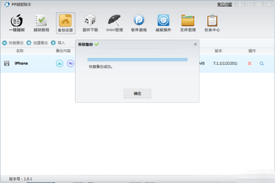
Task: Open 越狱教程 jailbreak tutorial
Action: pyautogui.click(x=41, y=23)
